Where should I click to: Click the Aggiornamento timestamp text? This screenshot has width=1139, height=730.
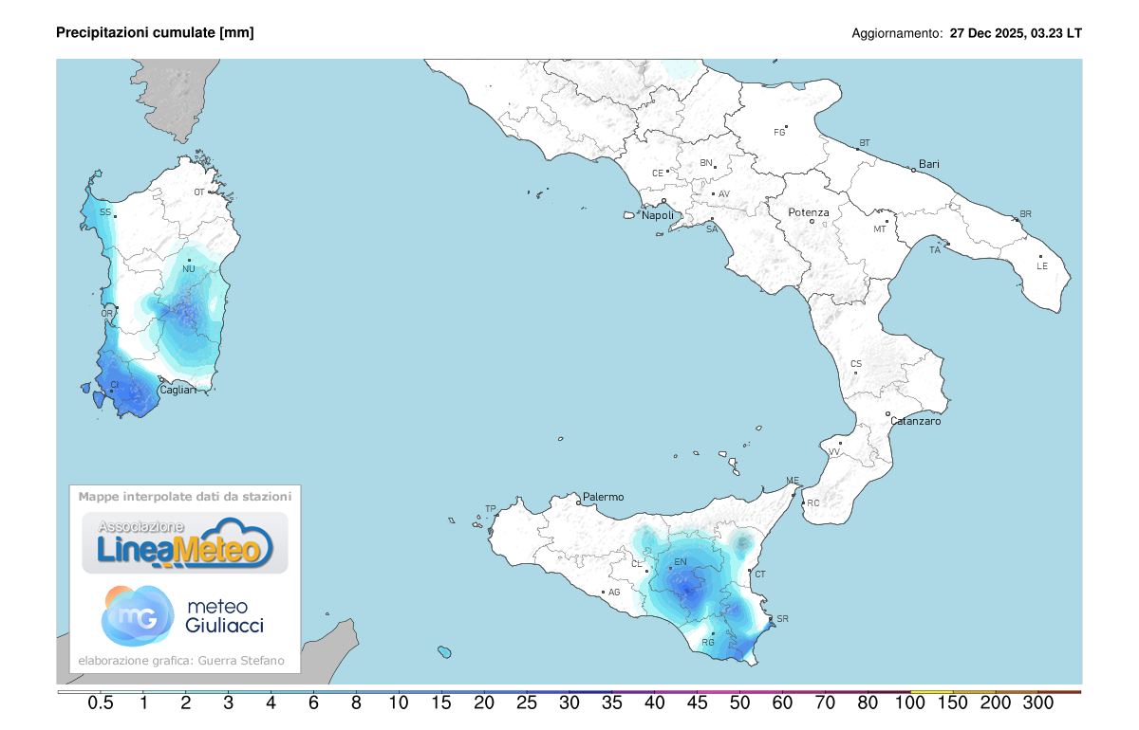[966, 33]
